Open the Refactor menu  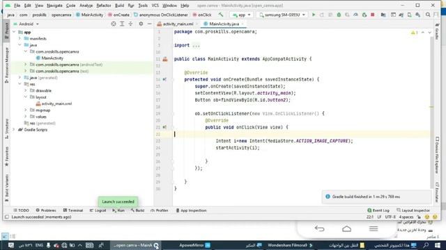click(104, 6)
